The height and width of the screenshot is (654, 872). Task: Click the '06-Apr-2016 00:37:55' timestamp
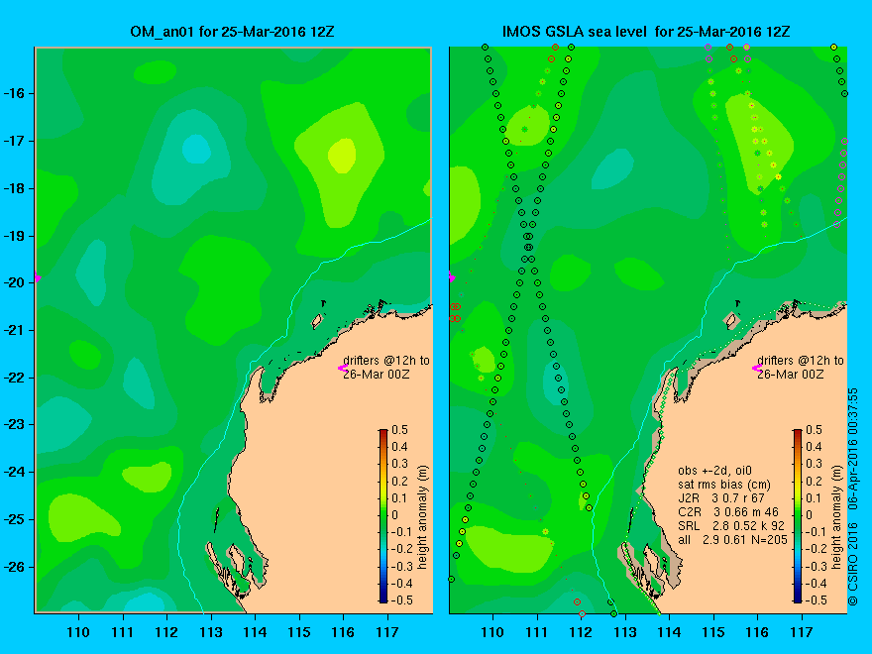(853, 449)
